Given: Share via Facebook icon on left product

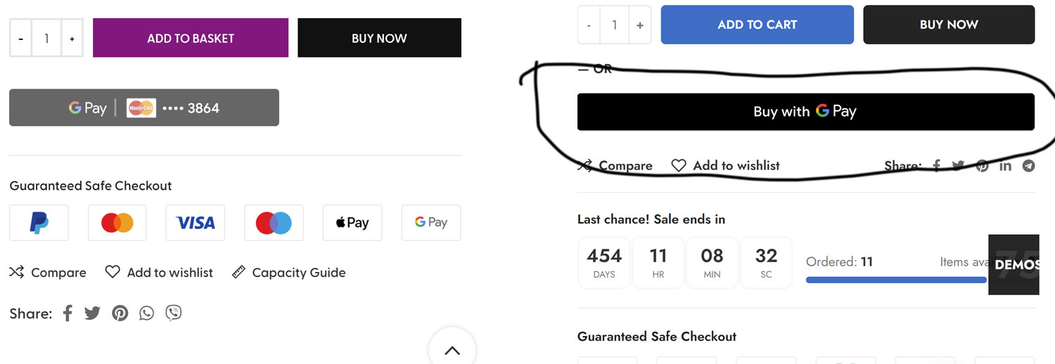Looking at the screenshot, I should (68, 313).
